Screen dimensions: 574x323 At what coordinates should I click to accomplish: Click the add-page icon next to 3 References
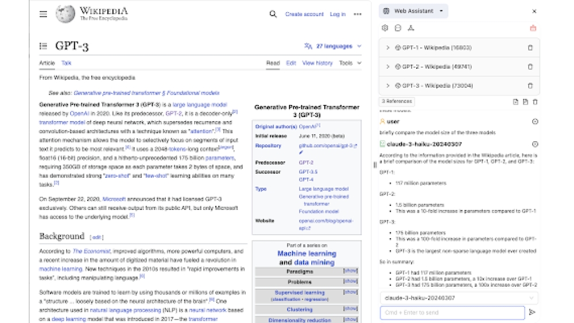click(x=515, y=102)
